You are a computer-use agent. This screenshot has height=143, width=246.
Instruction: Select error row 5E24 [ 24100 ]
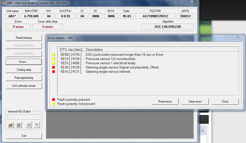point(71,59)
